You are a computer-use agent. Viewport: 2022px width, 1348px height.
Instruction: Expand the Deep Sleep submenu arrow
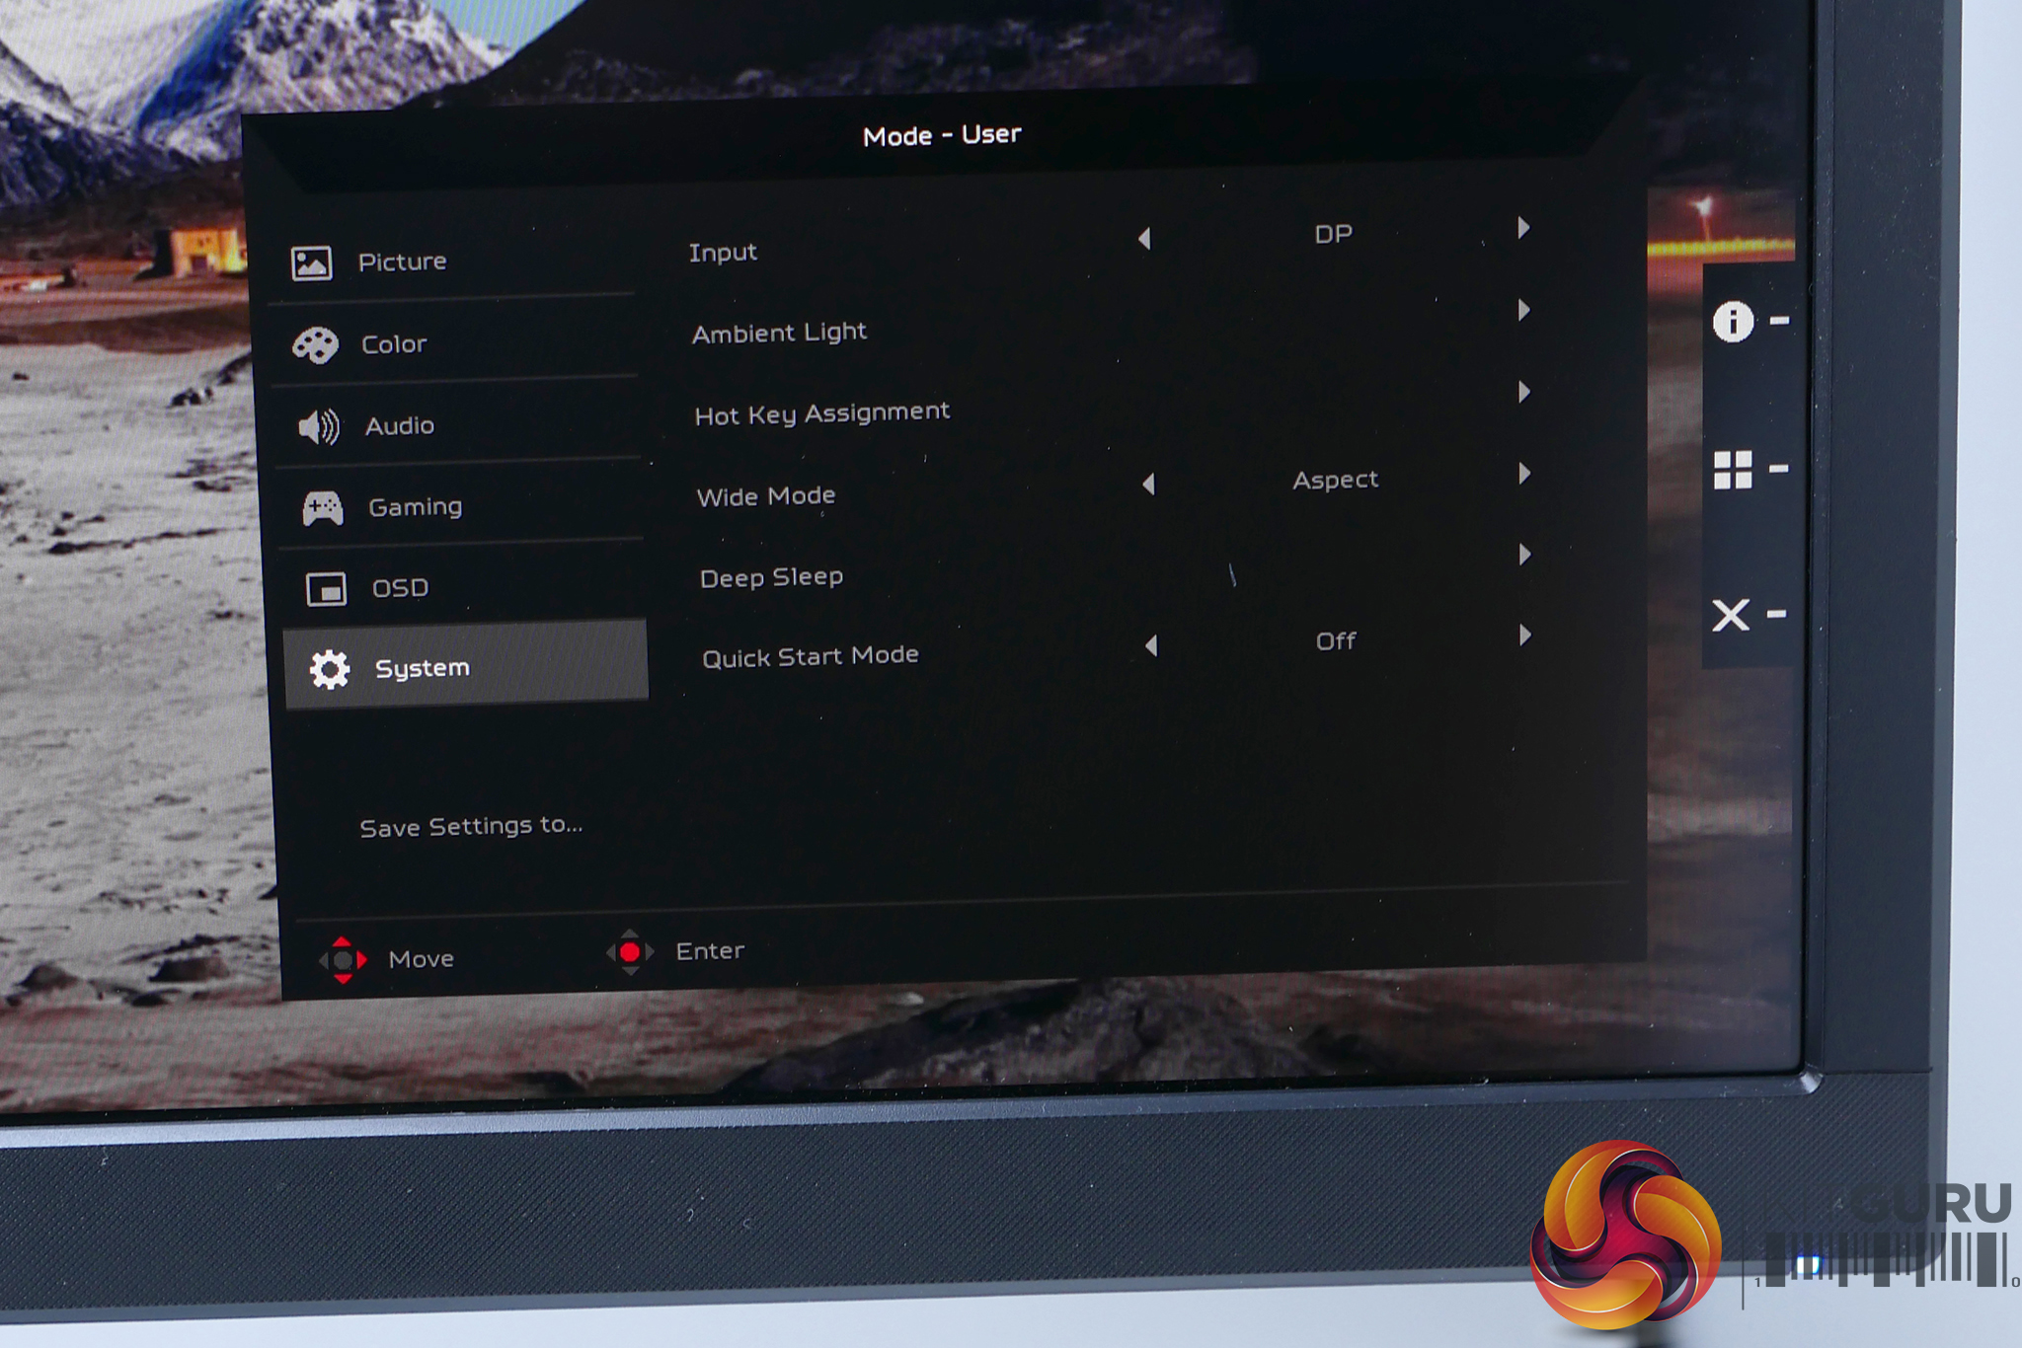click(1525, 555)
